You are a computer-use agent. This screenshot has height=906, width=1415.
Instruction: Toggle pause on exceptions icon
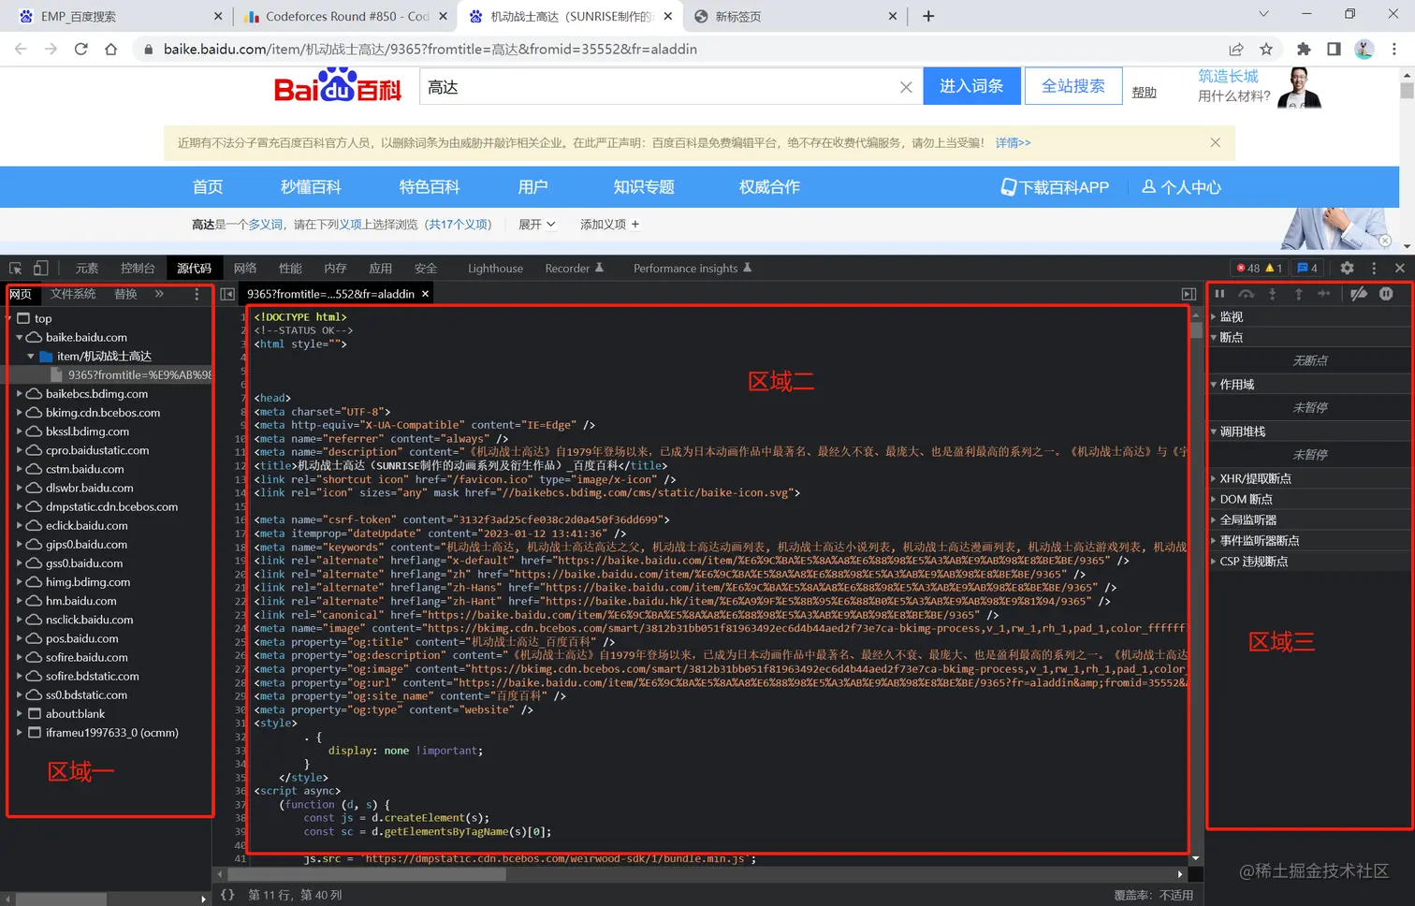(x=1386, y=294)
